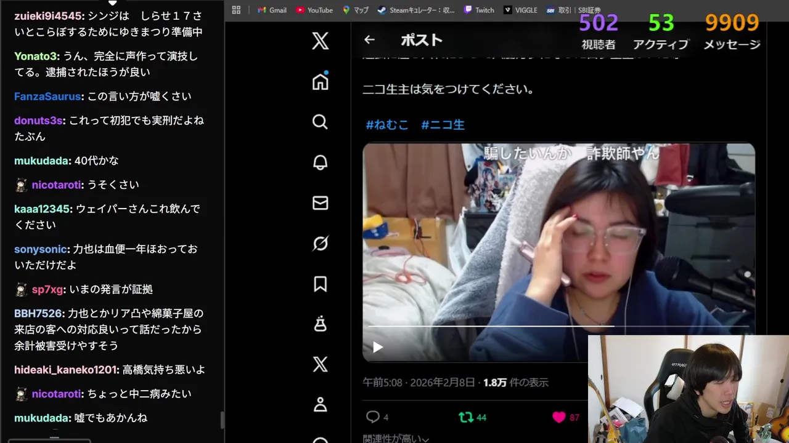The image size is (789, 443).
Task: Open the Profile person icon in X sidebar
Action: (x=320, y=404)
